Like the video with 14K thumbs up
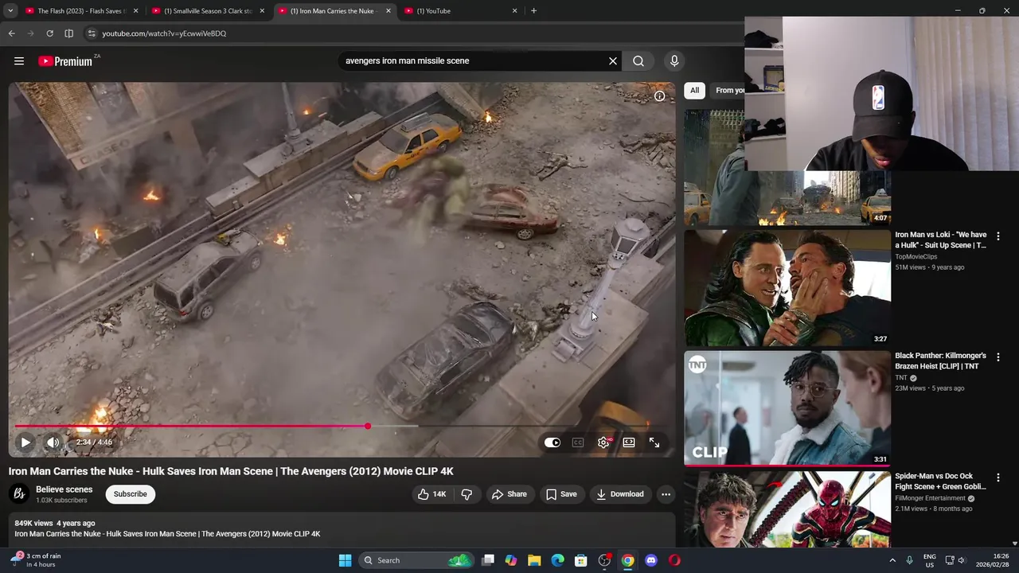This screenshot has height=573, width=1019. click(x=431, y=494)
